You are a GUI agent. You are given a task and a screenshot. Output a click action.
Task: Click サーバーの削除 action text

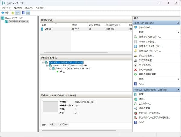(145, 70)
